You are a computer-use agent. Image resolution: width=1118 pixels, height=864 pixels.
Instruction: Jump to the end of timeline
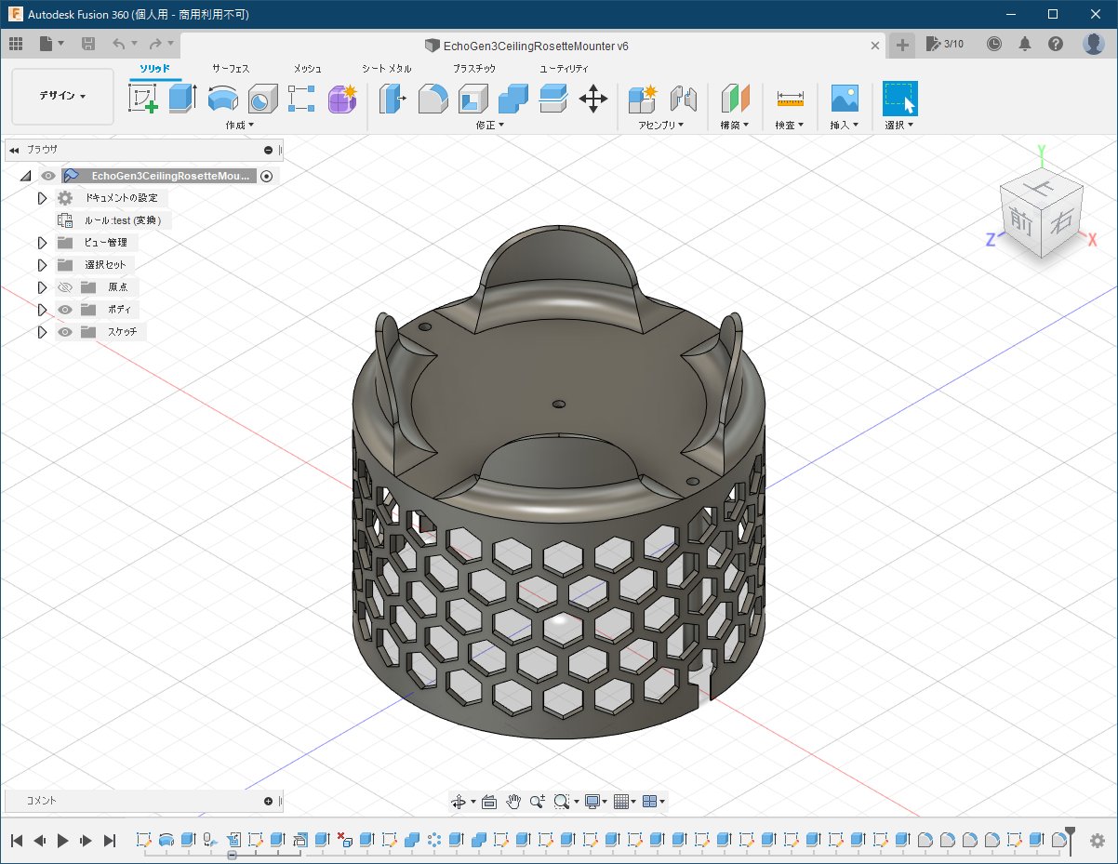pos(110,841)
